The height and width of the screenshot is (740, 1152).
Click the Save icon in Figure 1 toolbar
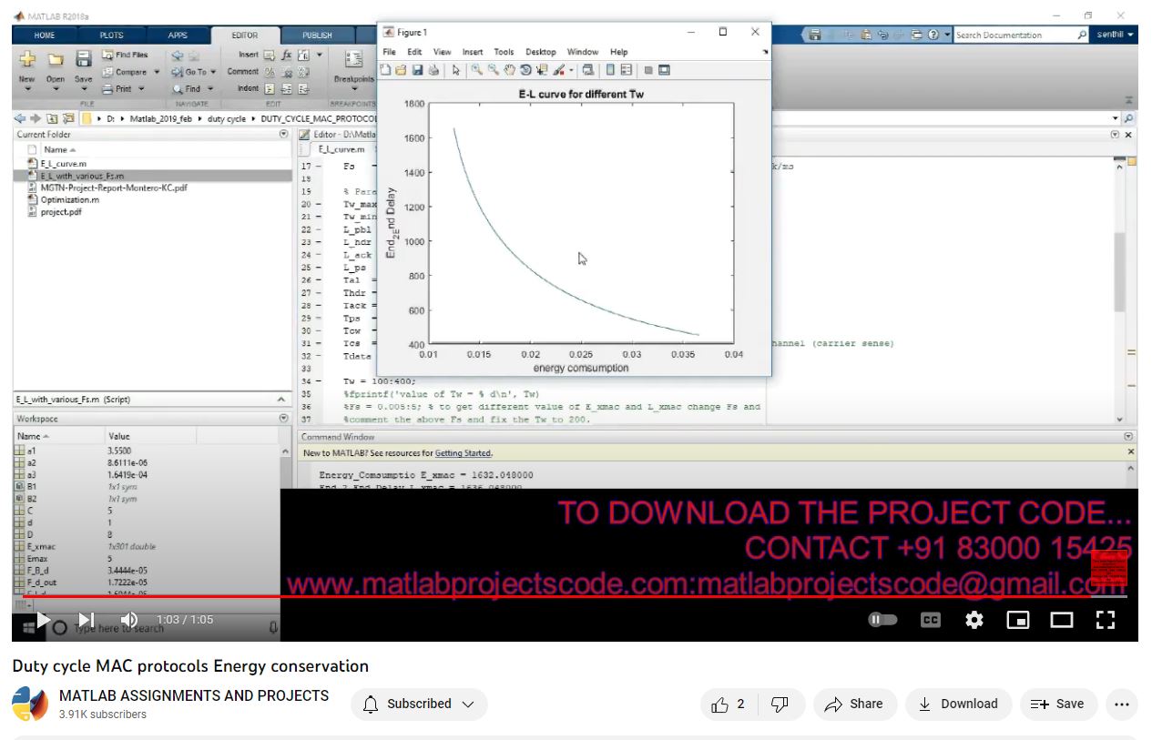pyautogui.click(x=417, y=70)
